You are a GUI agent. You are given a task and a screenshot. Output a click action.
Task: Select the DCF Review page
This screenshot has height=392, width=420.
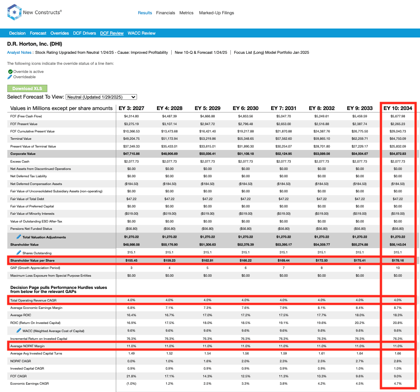tap(112, 33)
